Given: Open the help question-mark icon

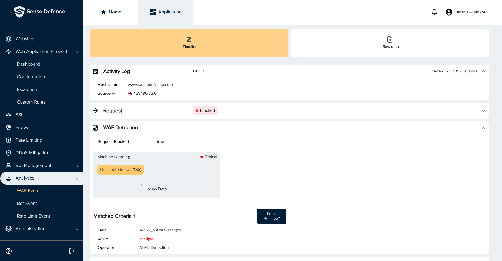Looking at the screenshot, I should coord(8,251).
